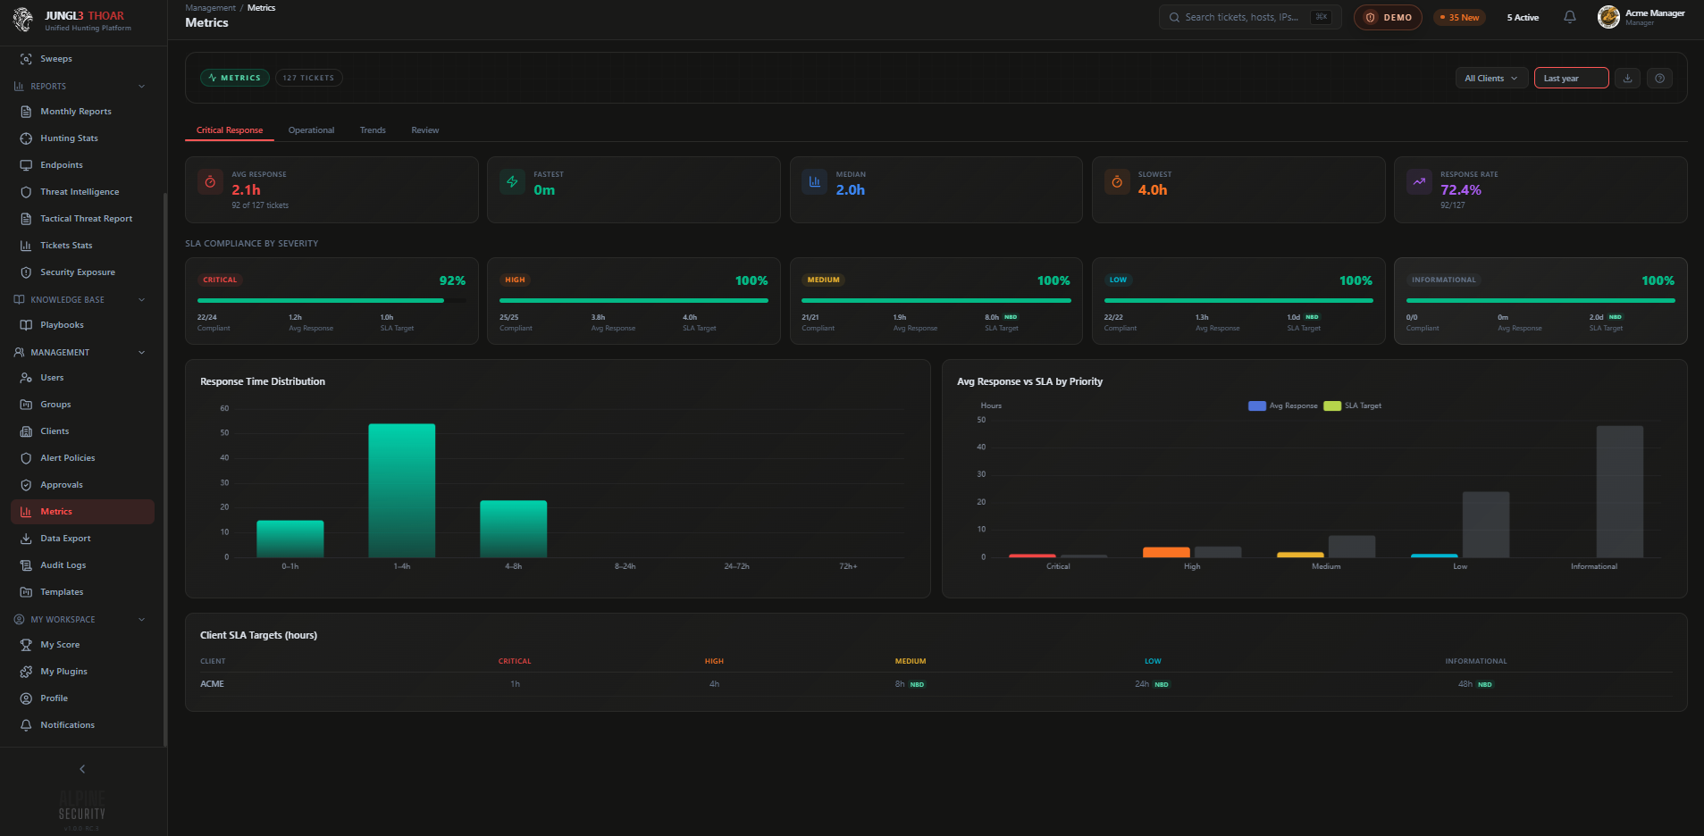Image resolution: width=1704 pixels, height=836 pixels.
Task: Open Monthly Reports page
Action: coord(82,112)
